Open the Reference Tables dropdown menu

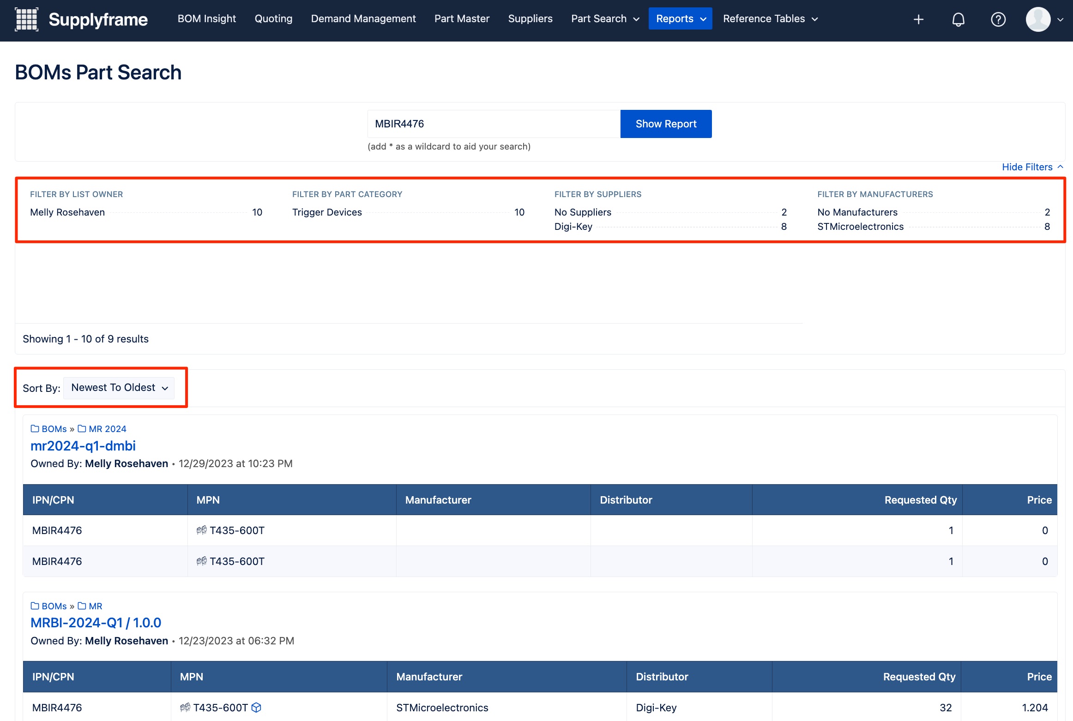point(770,18)
